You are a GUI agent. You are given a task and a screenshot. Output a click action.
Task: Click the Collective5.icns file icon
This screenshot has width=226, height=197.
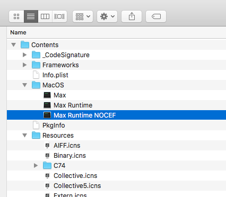click(x=47, y=186)
